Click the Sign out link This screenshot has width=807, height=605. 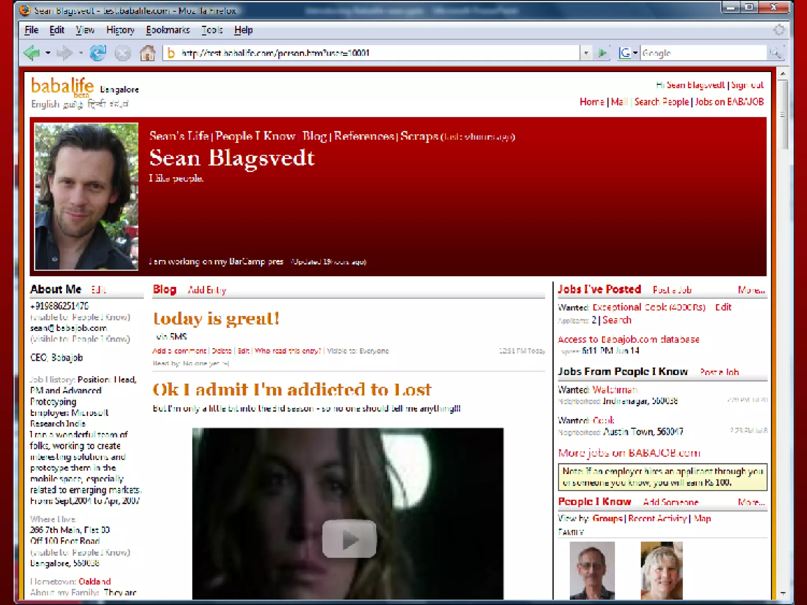click(747, 85)
